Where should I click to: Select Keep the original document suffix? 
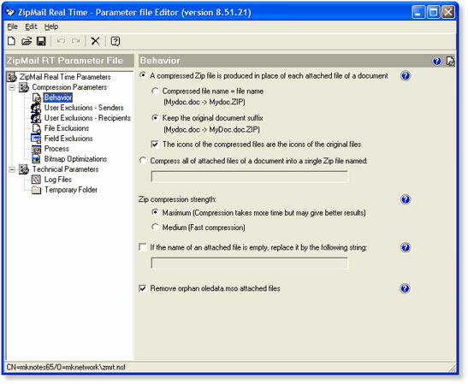click(155, 118)
